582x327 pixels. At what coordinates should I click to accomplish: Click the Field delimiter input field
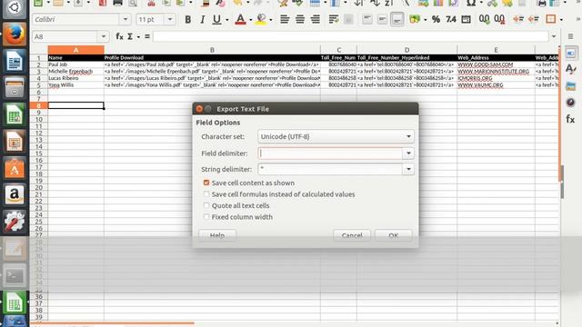pyautogui.click(x=330, y=154)
